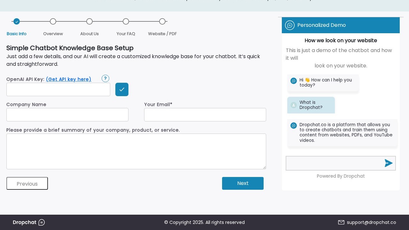Viewport: 409px width, 230px height.
Task: Click the Personalized Demo chat bubble icon
Action: 290,25
